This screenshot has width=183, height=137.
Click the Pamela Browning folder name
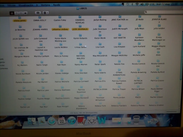tap(138, 72)
